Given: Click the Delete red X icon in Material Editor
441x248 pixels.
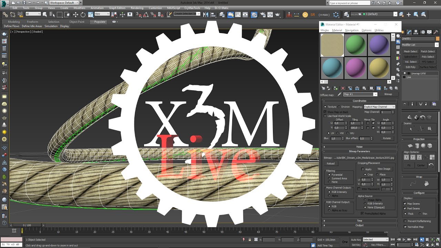Looking at the screenshot, I should pos(343,88).
